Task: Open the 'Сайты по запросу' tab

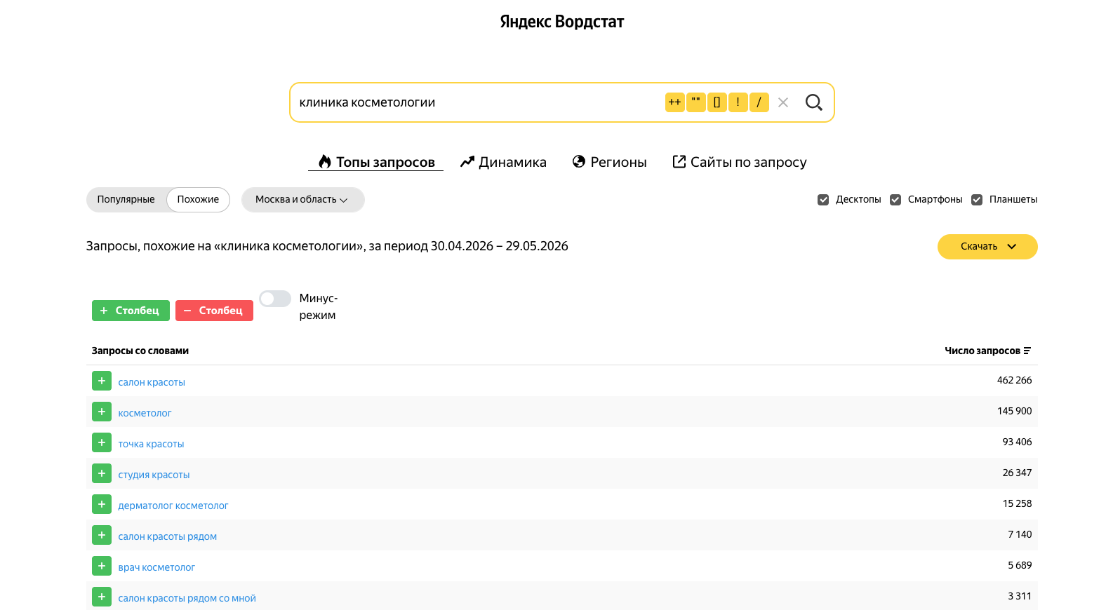Action: 740,162
